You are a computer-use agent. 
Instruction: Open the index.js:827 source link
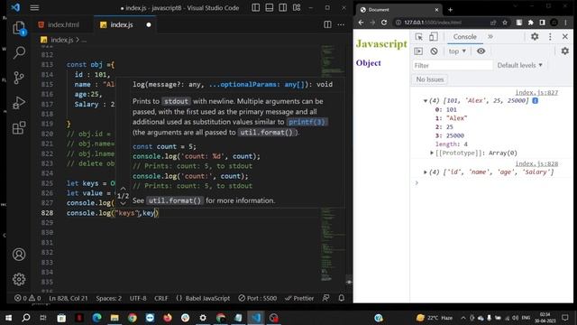click(536, 92)
